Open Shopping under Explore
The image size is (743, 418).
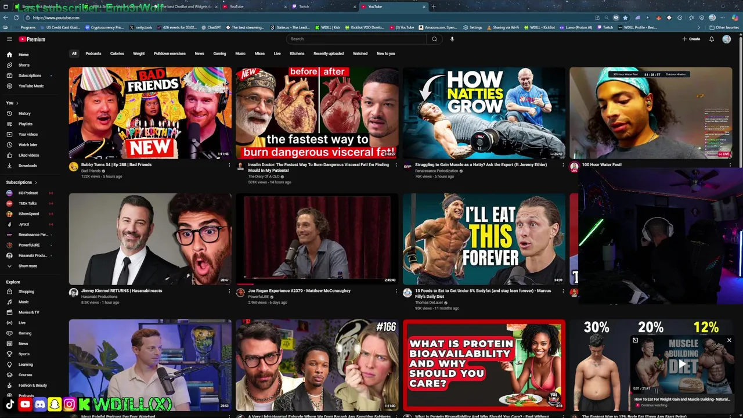(26, 291)
